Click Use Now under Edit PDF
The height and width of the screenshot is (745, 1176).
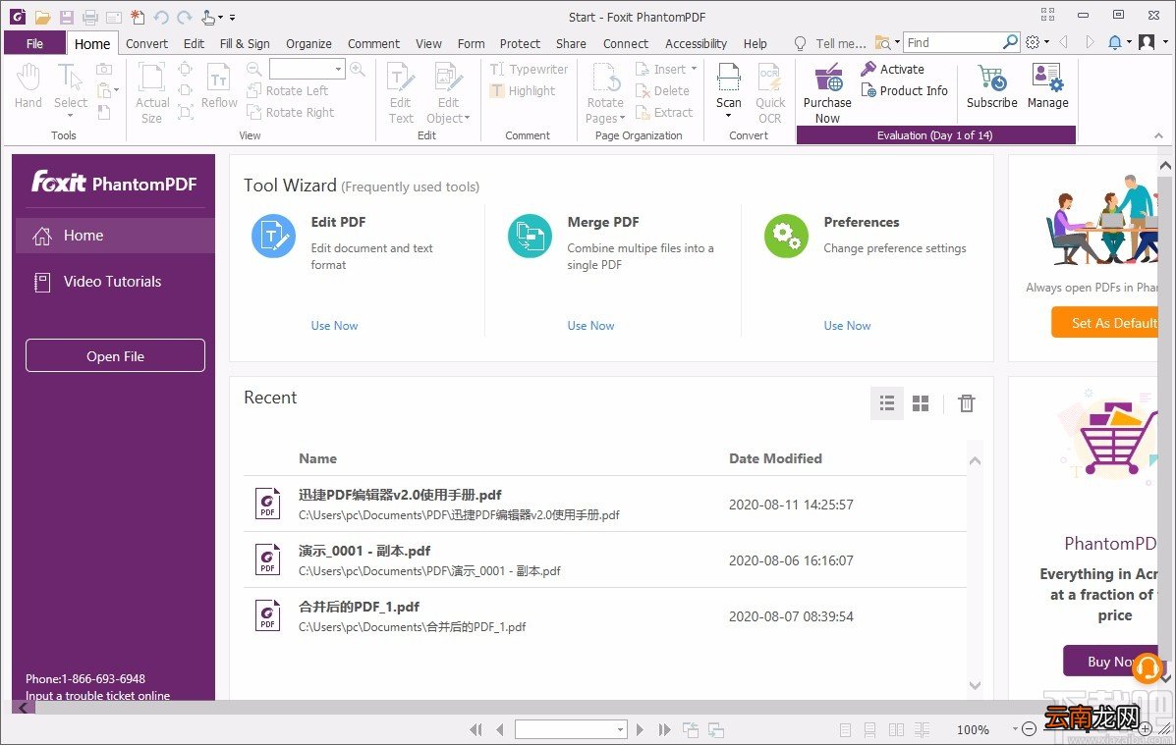(x=334, y=325)
